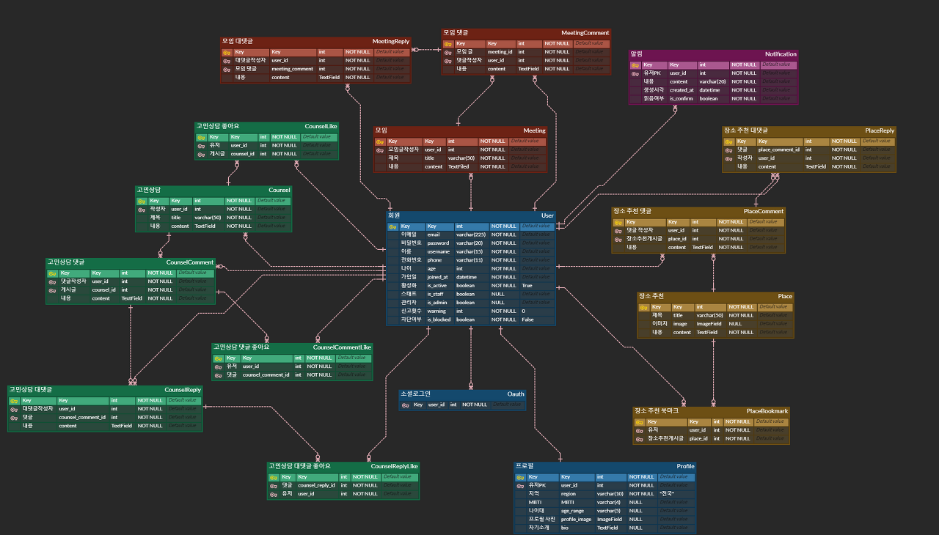Click the primary key icon in Meeting table
Viewport: 939px width, 535px height.
pos(380,141)
